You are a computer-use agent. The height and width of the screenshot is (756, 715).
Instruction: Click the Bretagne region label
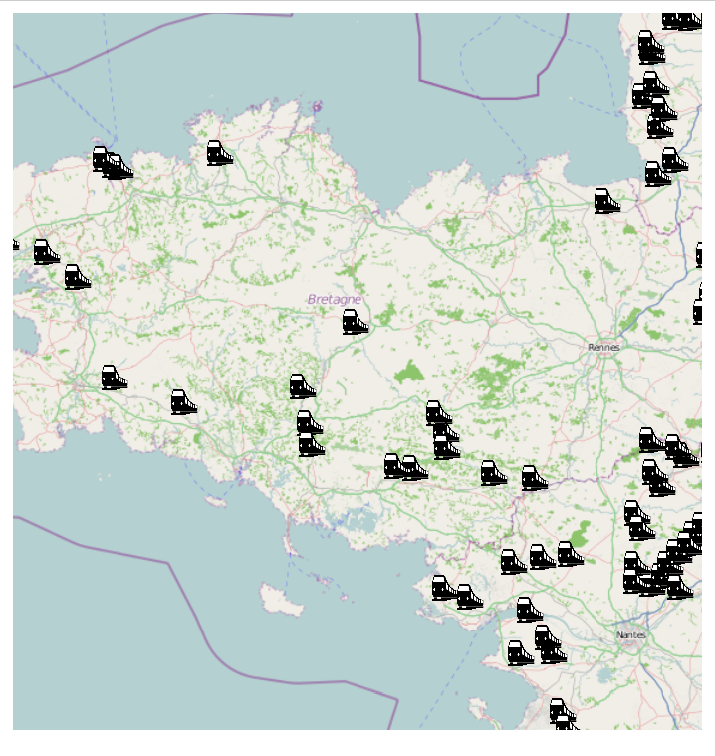coord(335,300)
